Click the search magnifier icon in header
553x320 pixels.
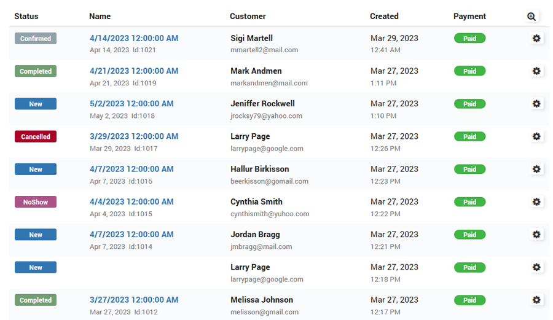(531, 17)
